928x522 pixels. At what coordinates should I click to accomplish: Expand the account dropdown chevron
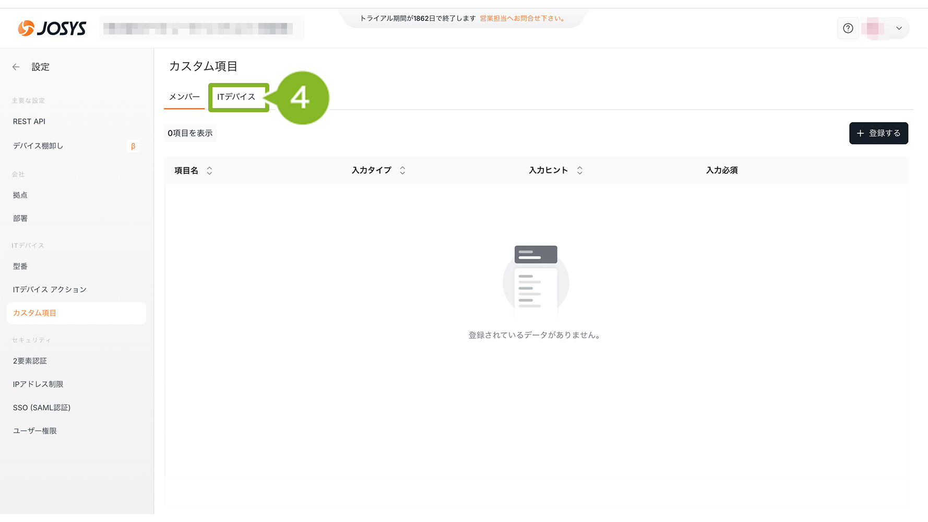(899, 28)
